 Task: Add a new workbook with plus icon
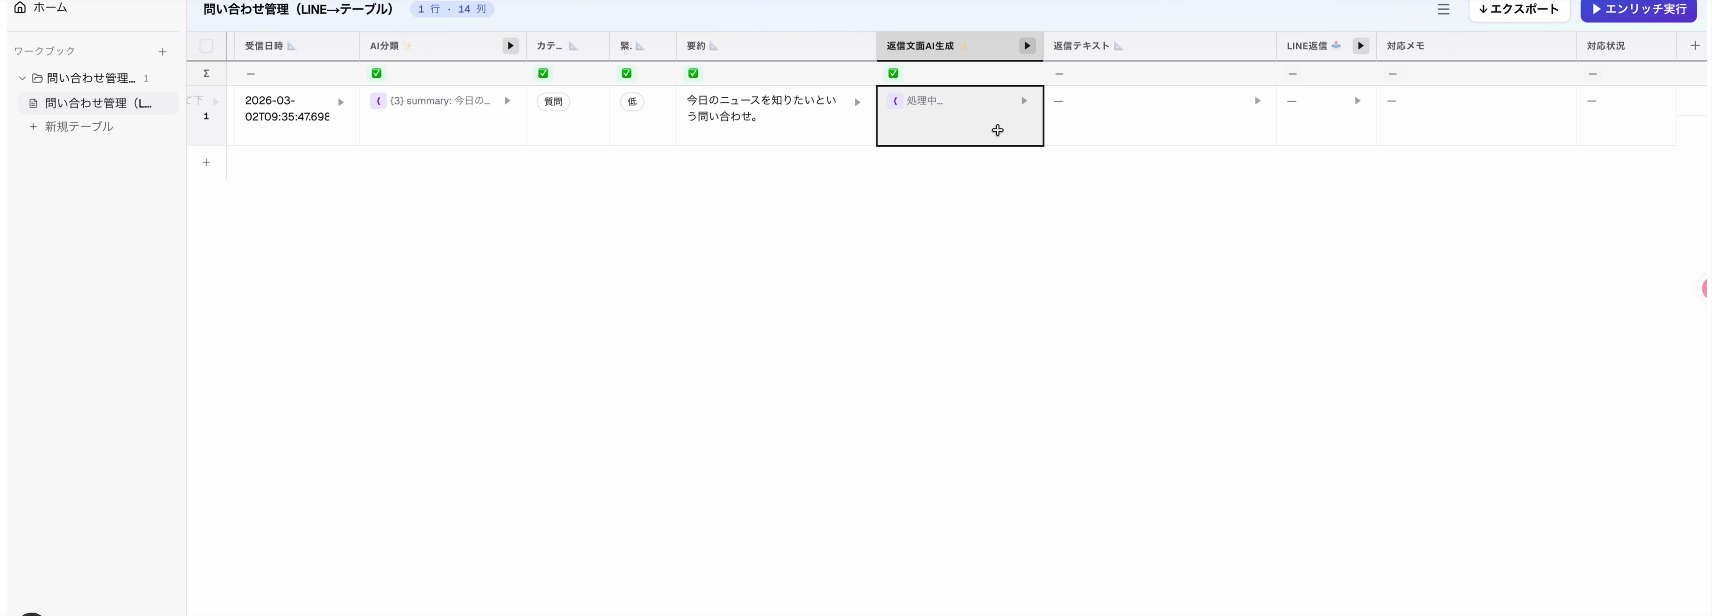pos(162,51)
